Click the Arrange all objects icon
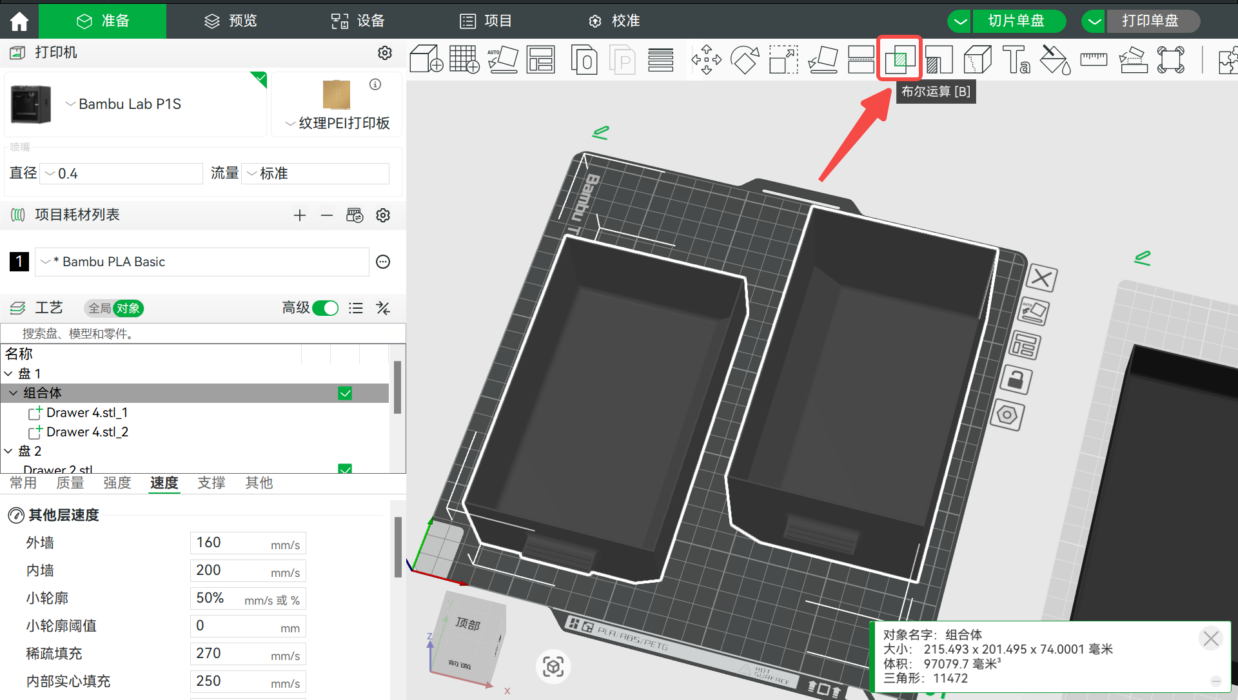This screenshot has height=700, width=1238. [540, 59]
